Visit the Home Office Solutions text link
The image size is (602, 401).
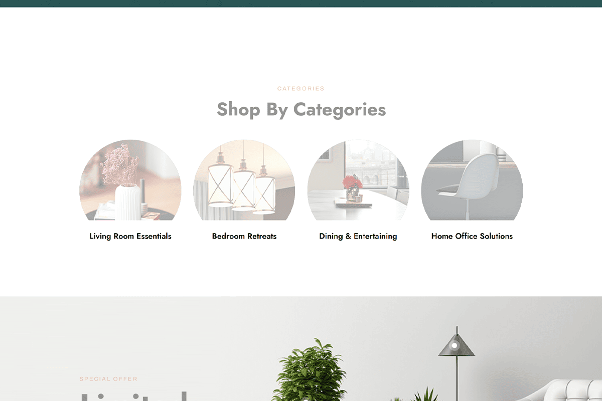pyautogui.click(x=472, y=236)
